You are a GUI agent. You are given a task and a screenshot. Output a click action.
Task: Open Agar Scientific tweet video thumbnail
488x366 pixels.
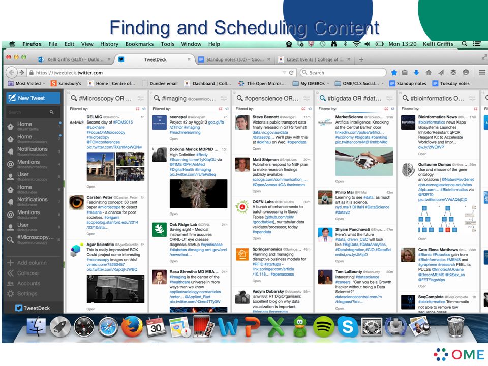(115, 289)
